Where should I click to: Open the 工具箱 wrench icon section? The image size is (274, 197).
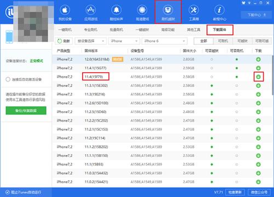(x=193, y=13)
